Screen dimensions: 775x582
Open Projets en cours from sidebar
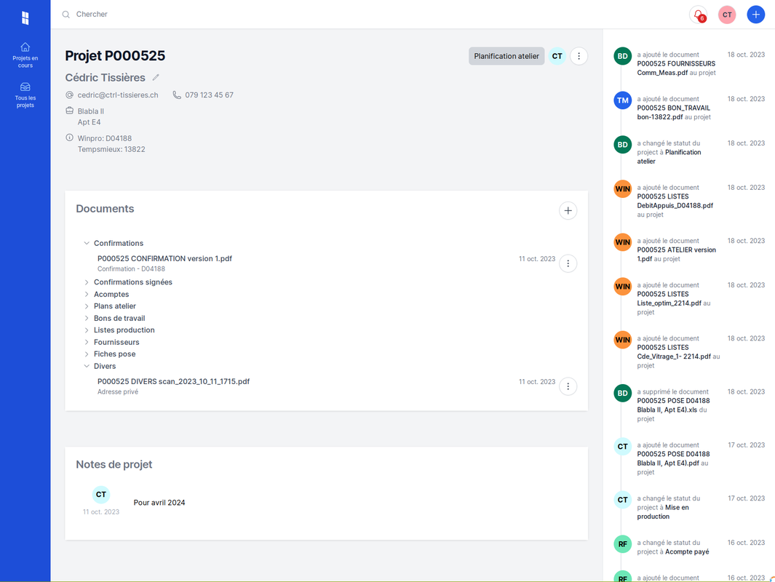[x=25, y=55]
